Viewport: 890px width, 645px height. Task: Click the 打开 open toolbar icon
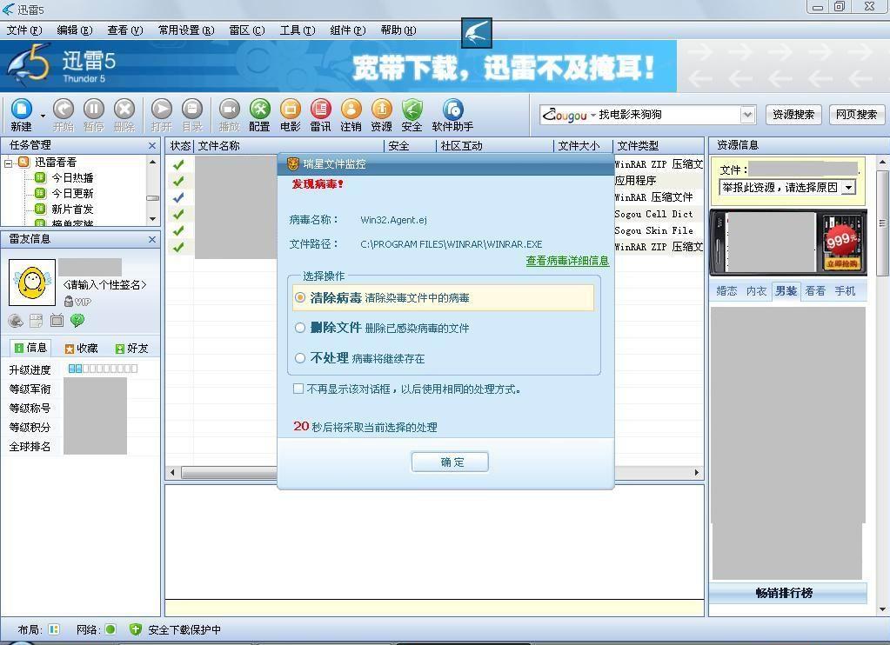tap(161, 109)
